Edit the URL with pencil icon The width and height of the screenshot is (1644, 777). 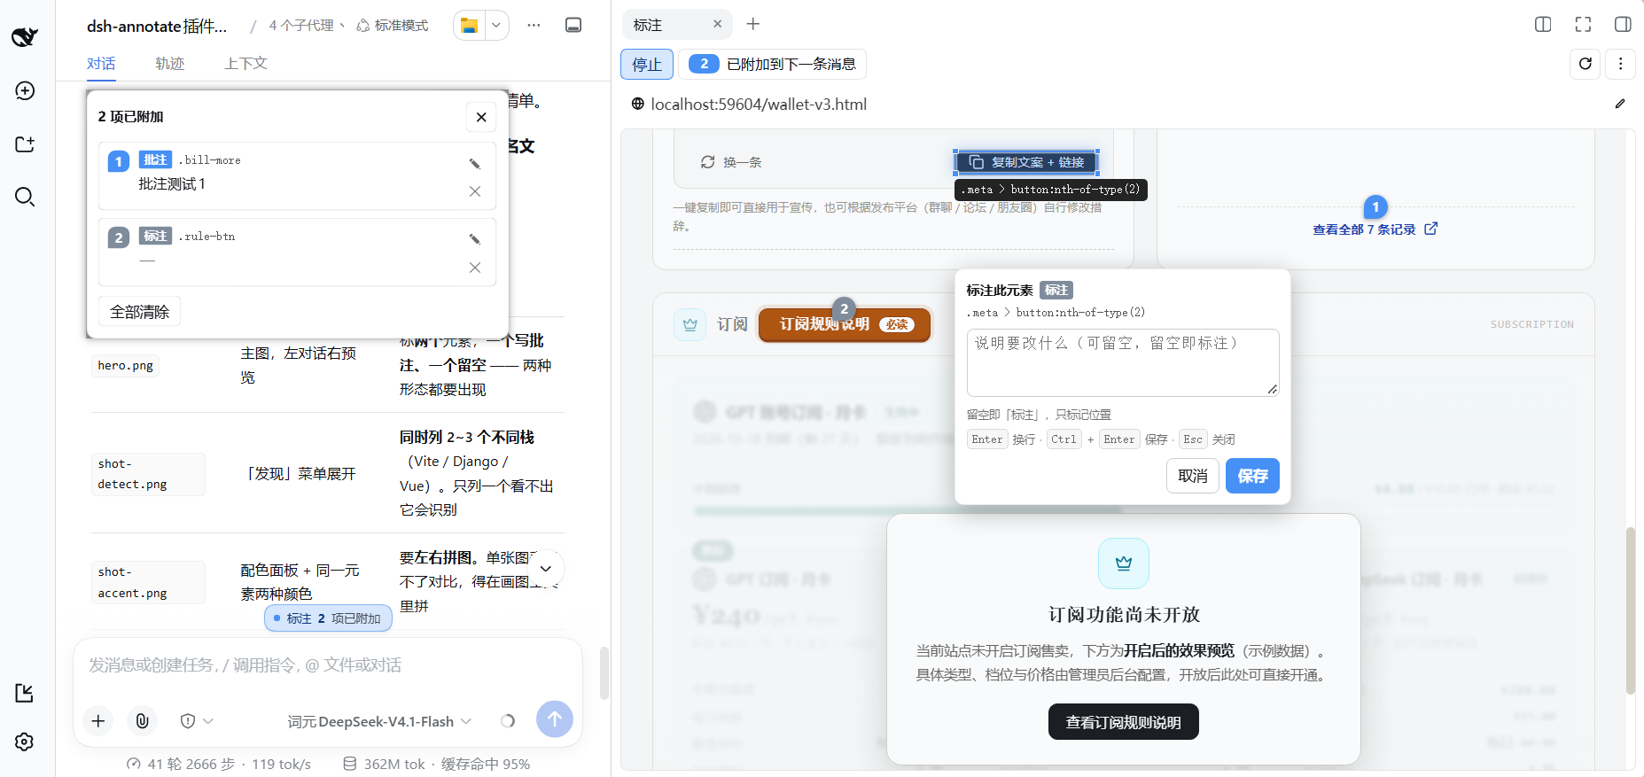point(1620,104)
